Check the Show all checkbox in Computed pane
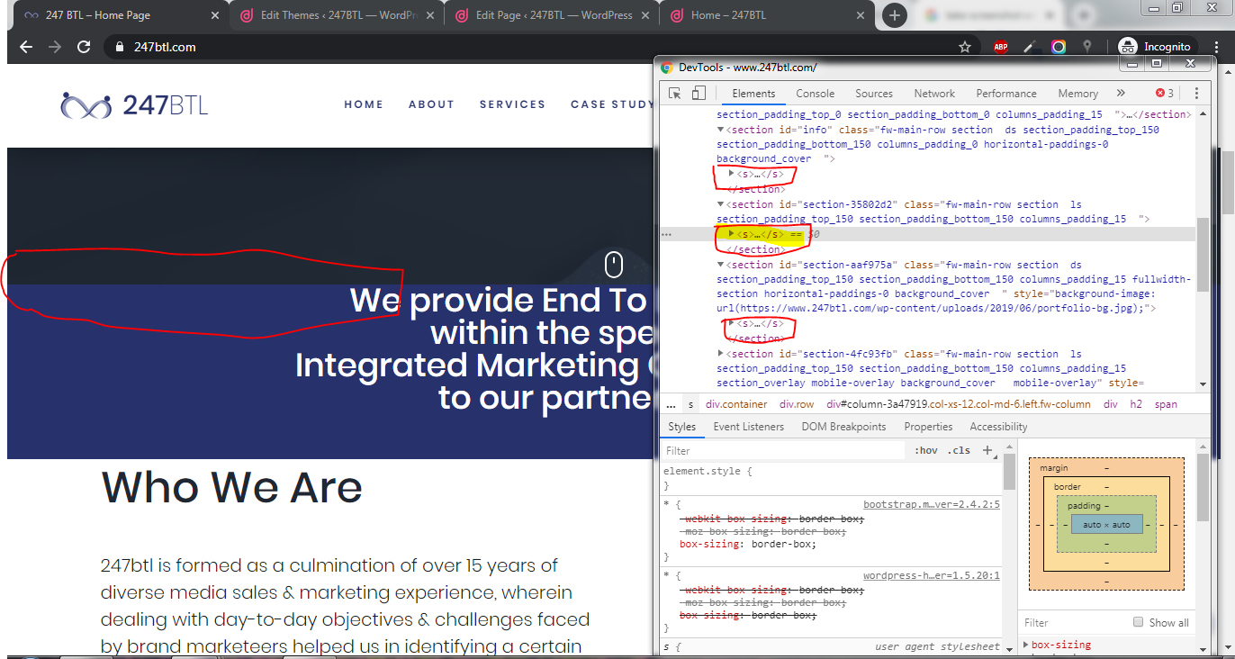Image resolution: width=1235 pixels, height=659 pixels. pos(1139,622)
